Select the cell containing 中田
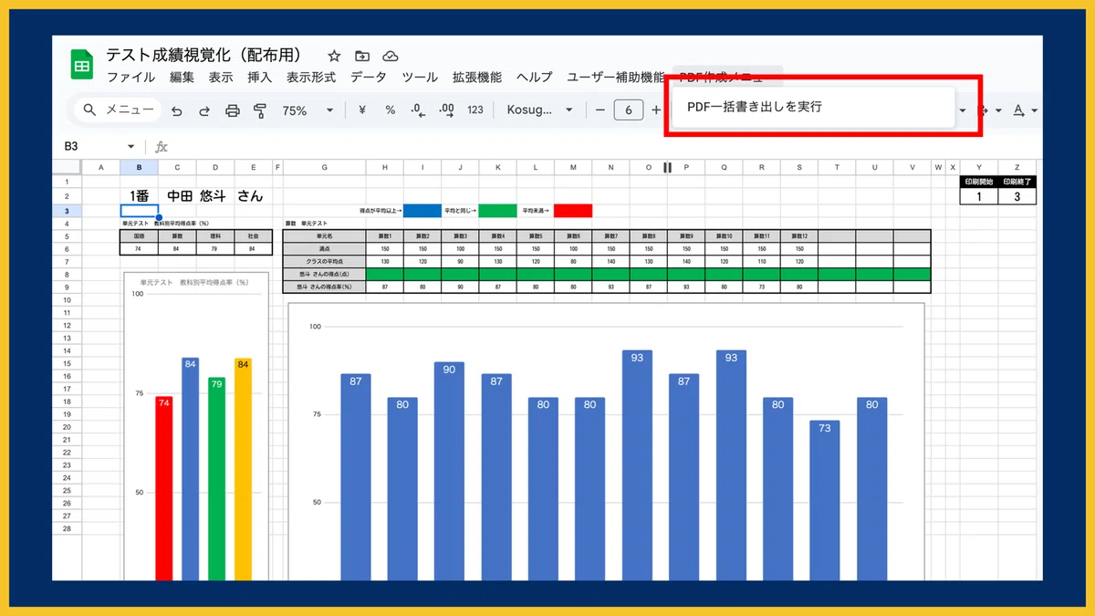1095x616 pixels. 177,195
